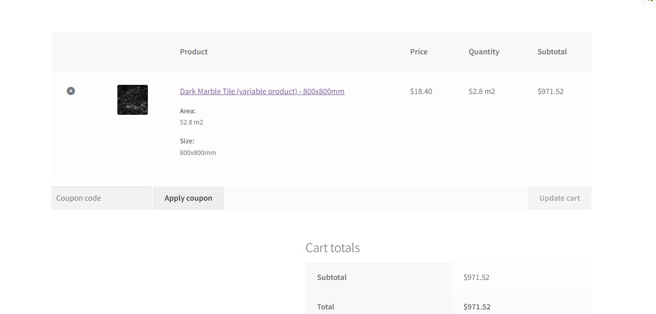Click the Area label in product details
The image size is (656, 314).
coord(187,111)
